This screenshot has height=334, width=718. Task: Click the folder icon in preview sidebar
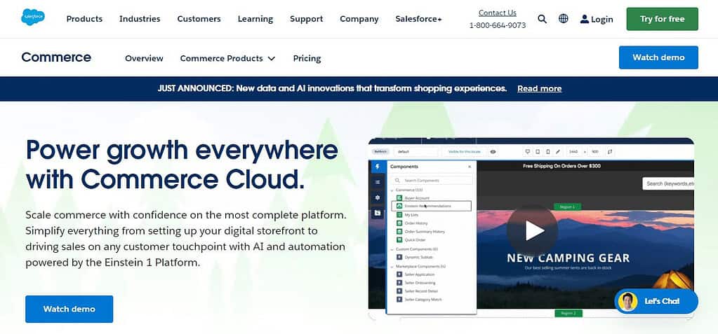(378, 214)
